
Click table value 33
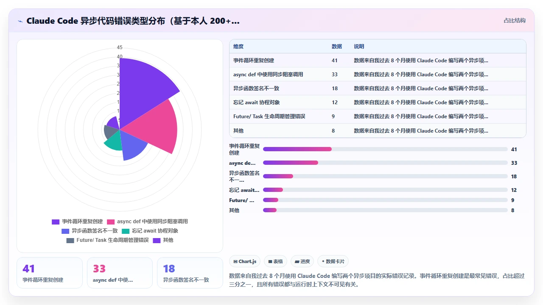(x=335, y=75)
